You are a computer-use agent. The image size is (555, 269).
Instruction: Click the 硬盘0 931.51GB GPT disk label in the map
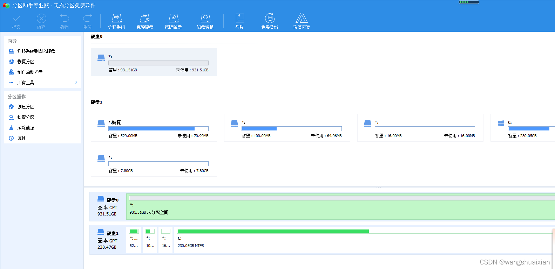tap(108, 206)
